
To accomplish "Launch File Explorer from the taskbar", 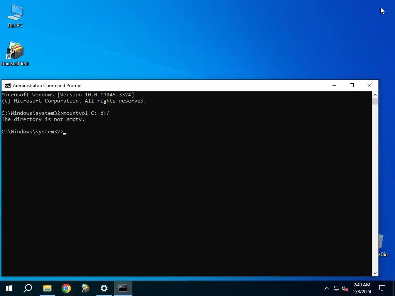I will click(47, 288).
